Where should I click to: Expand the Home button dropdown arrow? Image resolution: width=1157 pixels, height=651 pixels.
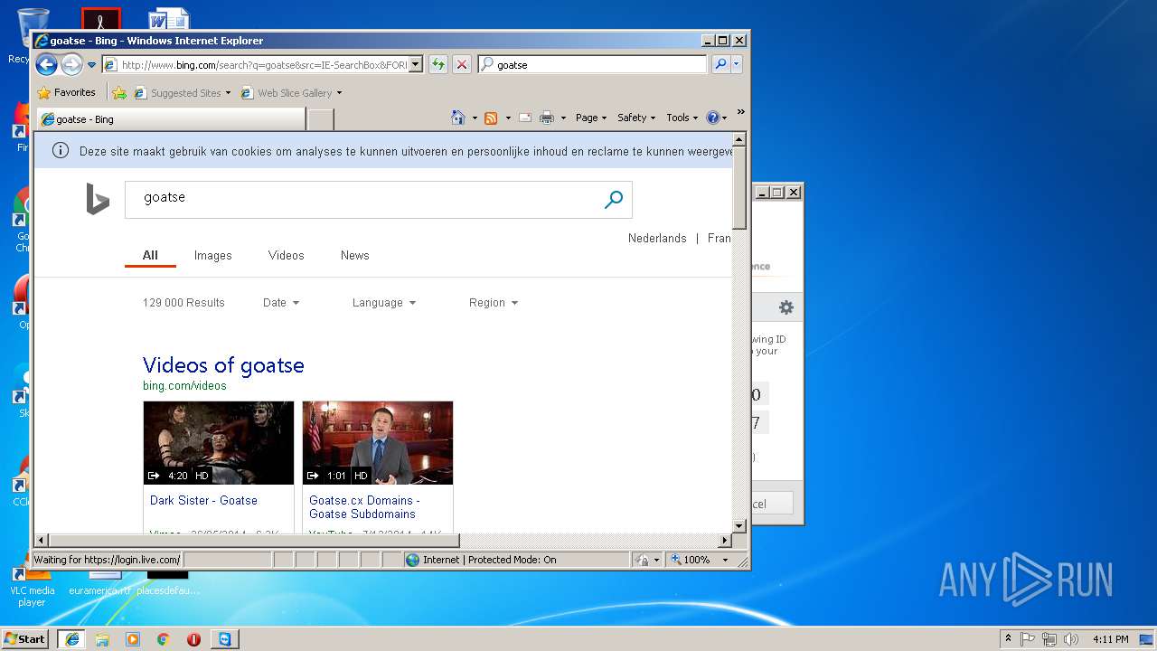[x=474, y=118]
